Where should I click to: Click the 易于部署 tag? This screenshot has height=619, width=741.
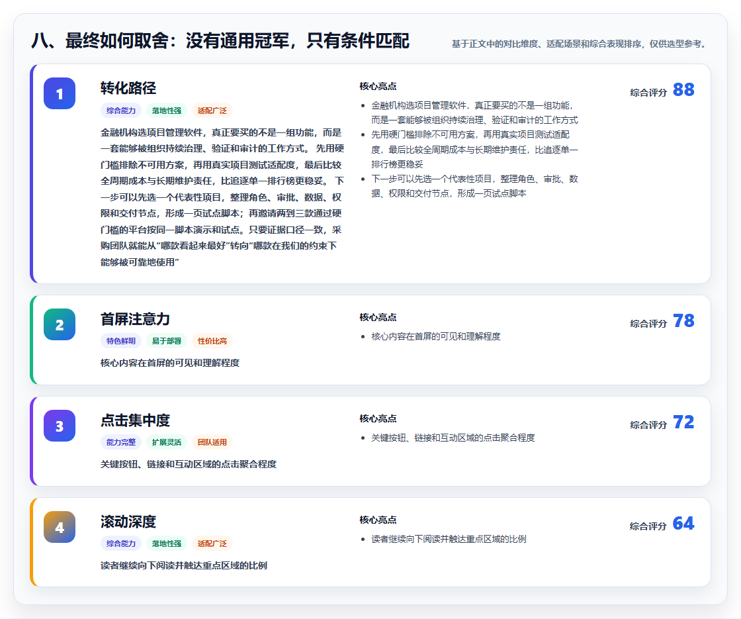[x=166, y=341]
